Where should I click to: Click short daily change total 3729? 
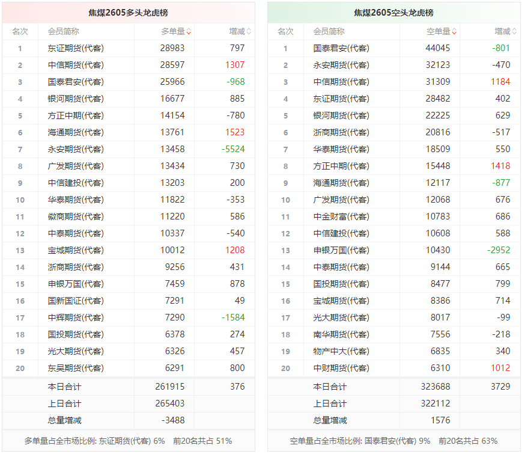click(500, 387)
